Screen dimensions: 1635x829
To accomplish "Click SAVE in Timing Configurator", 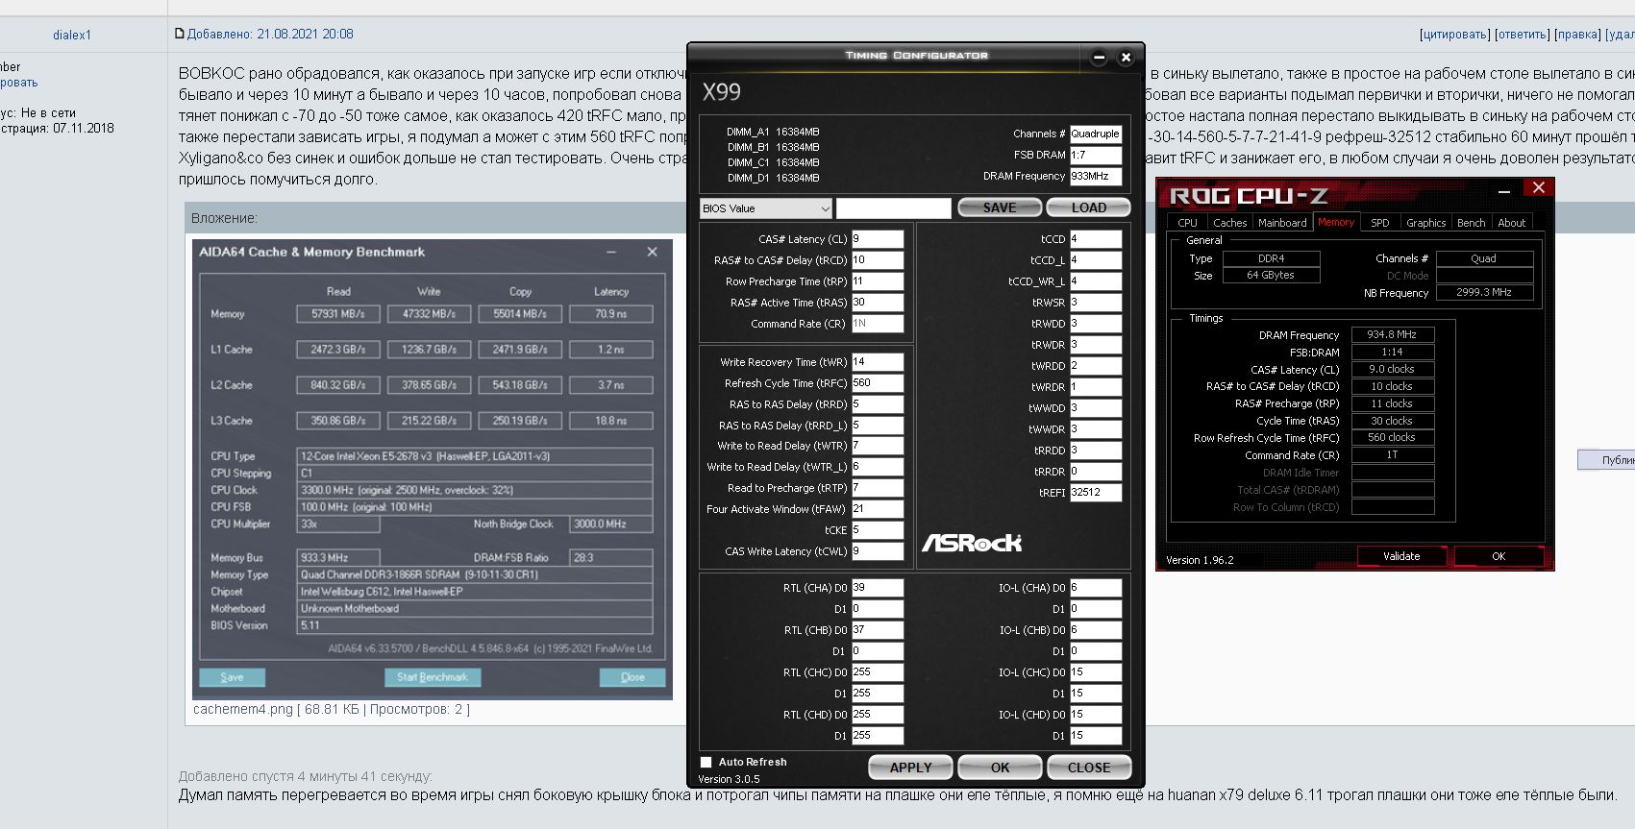I will (x=1000, y=207).
